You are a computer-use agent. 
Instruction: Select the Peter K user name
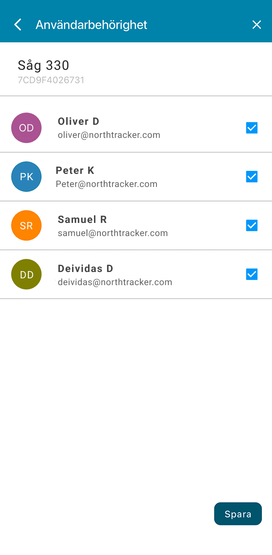click(75, 170)
